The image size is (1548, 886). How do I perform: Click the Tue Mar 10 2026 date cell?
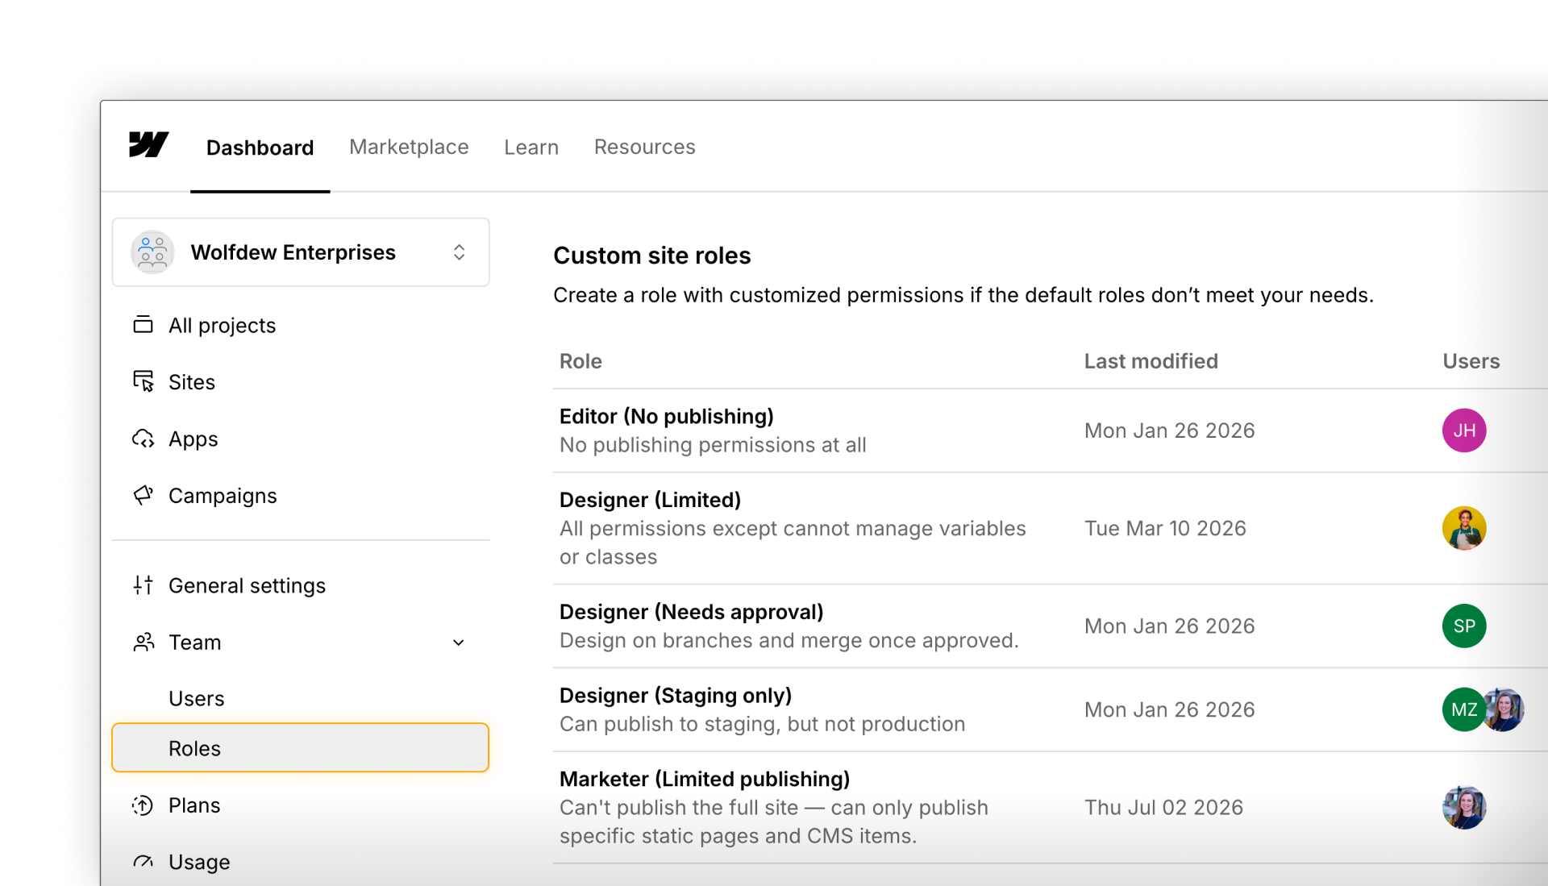coord(1165,528)
